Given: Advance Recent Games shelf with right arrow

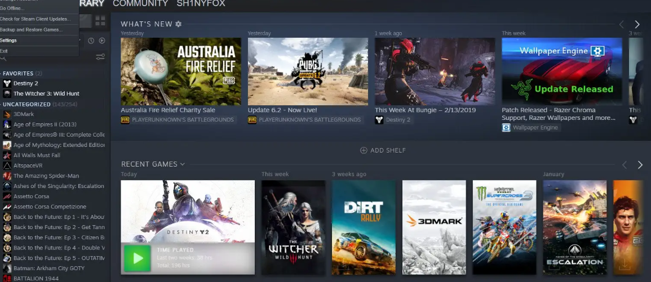Looking at the screenshot, I should 640,165.
